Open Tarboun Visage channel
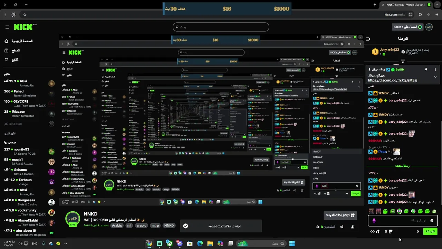 (29, 182)
